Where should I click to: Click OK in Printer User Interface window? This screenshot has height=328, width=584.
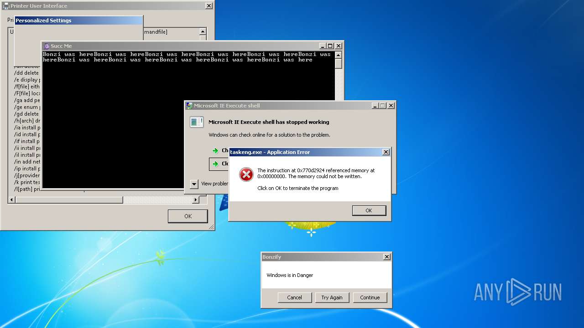(188, 216)
